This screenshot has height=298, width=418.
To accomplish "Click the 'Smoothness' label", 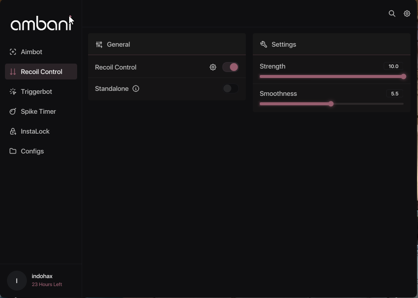I will pyautogui.click(x=278, y=94).
